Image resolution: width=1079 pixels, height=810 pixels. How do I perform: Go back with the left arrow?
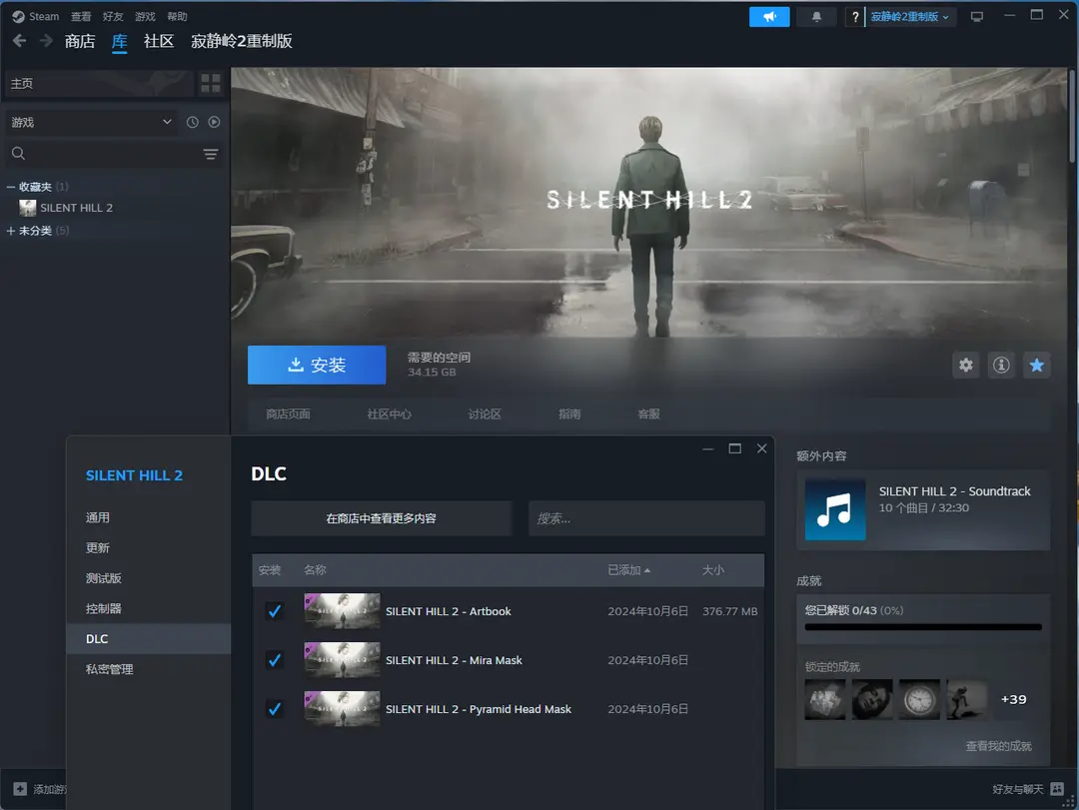point(19,41)
